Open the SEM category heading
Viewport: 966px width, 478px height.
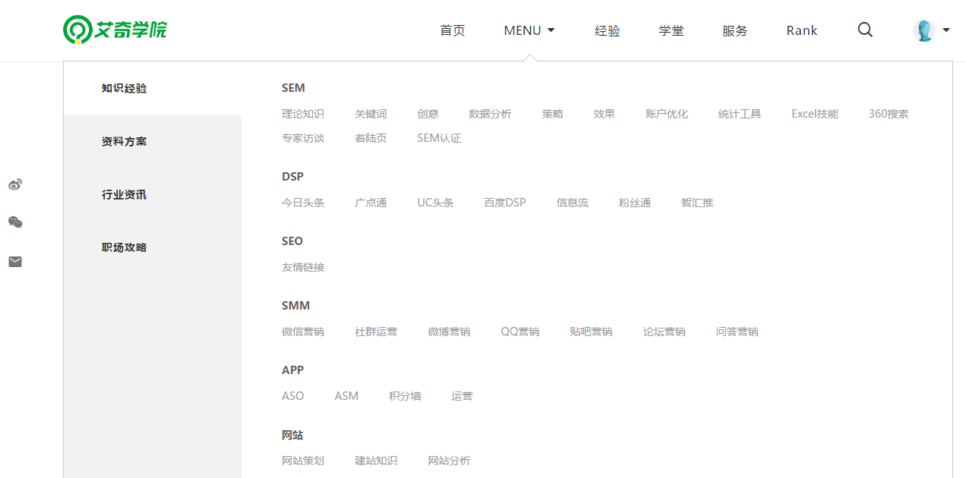(293, 88)
